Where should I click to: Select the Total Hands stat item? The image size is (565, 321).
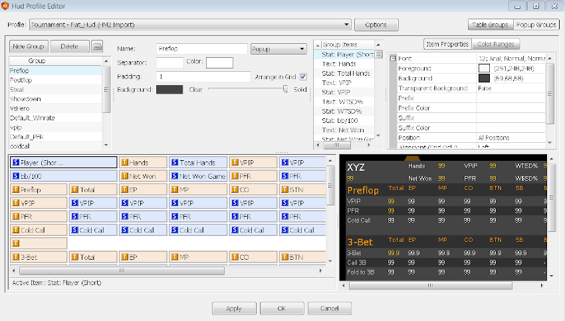click(197, 162)
